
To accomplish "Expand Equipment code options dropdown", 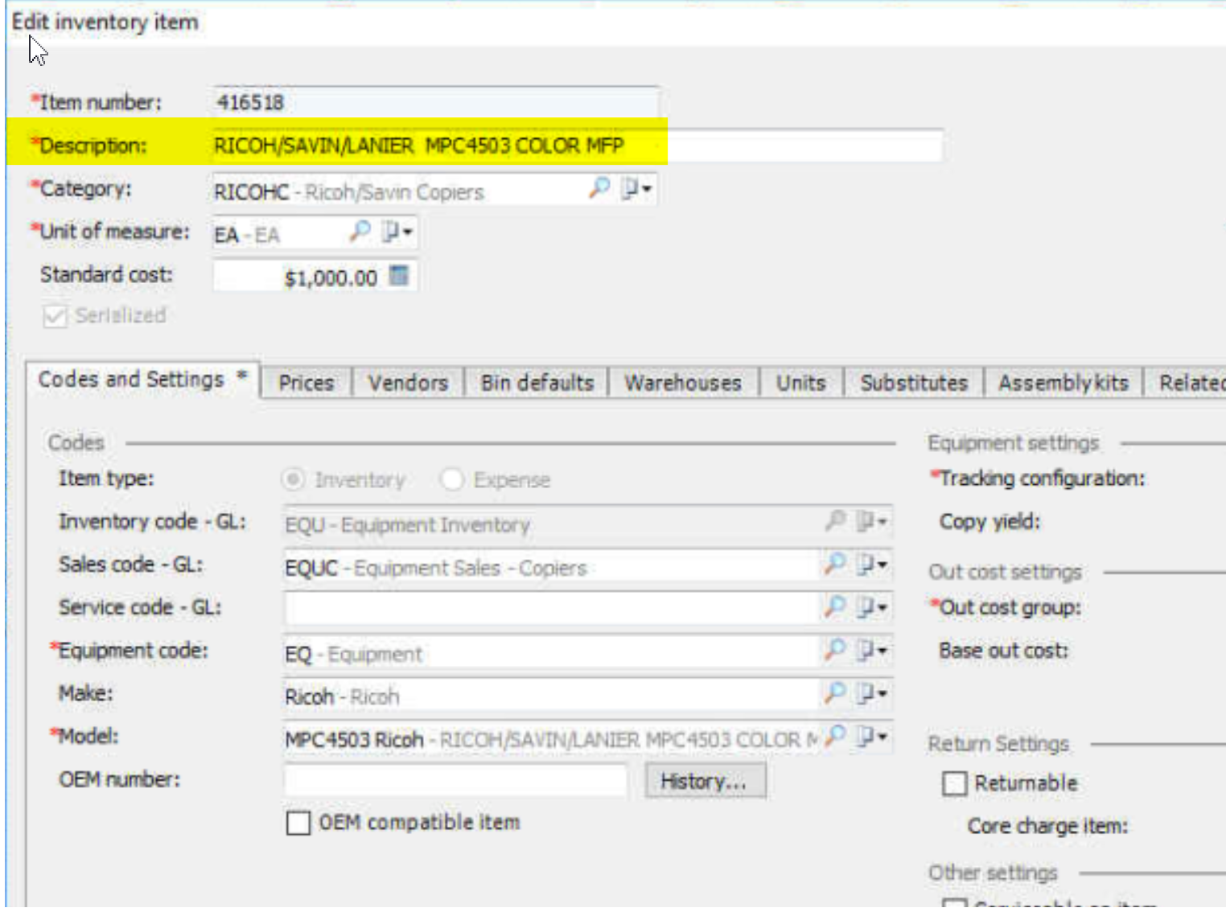I will 872,651.
